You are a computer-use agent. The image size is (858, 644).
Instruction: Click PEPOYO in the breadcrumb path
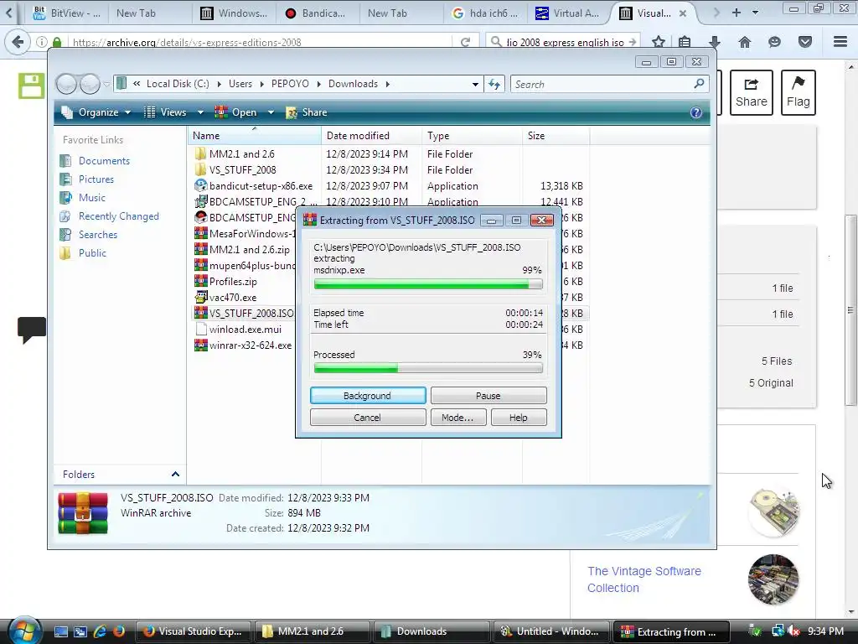[x=290, y=84]
